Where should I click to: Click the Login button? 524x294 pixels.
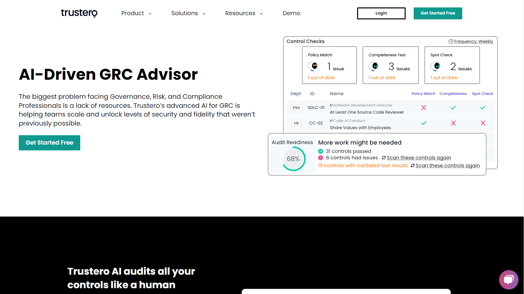[x=381, y=13]
